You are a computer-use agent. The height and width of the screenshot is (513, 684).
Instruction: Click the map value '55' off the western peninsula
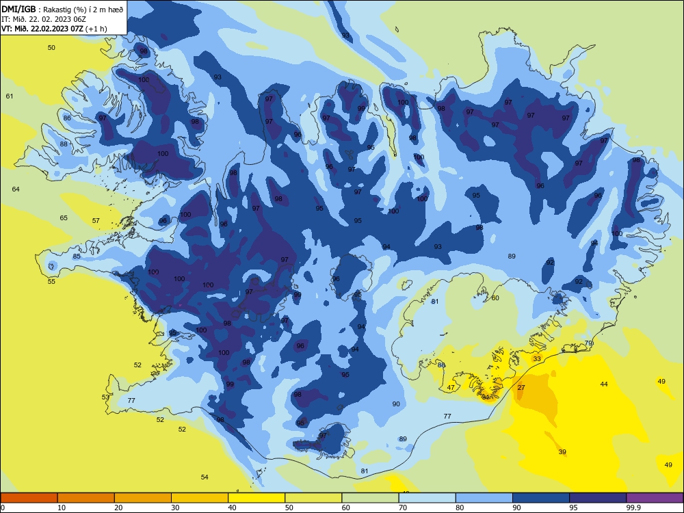[51, 281]
